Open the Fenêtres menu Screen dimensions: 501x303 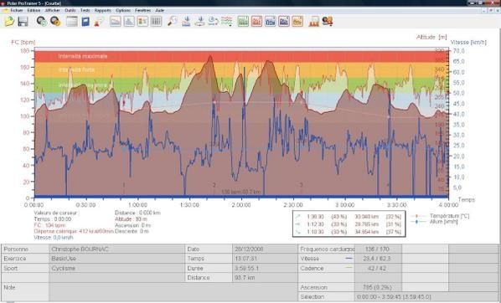tap(142, 10)
